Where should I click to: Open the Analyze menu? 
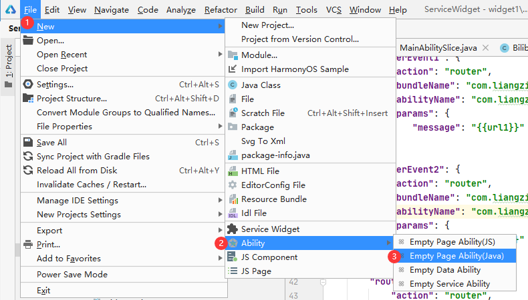coord(181,10)
